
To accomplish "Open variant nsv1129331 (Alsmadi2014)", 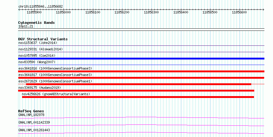I will tap(40, 49).
